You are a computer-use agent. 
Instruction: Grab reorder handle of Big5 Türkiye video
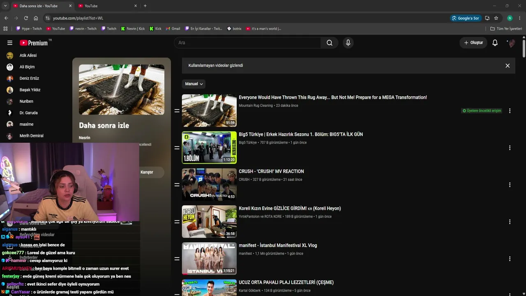coord(177,148)
